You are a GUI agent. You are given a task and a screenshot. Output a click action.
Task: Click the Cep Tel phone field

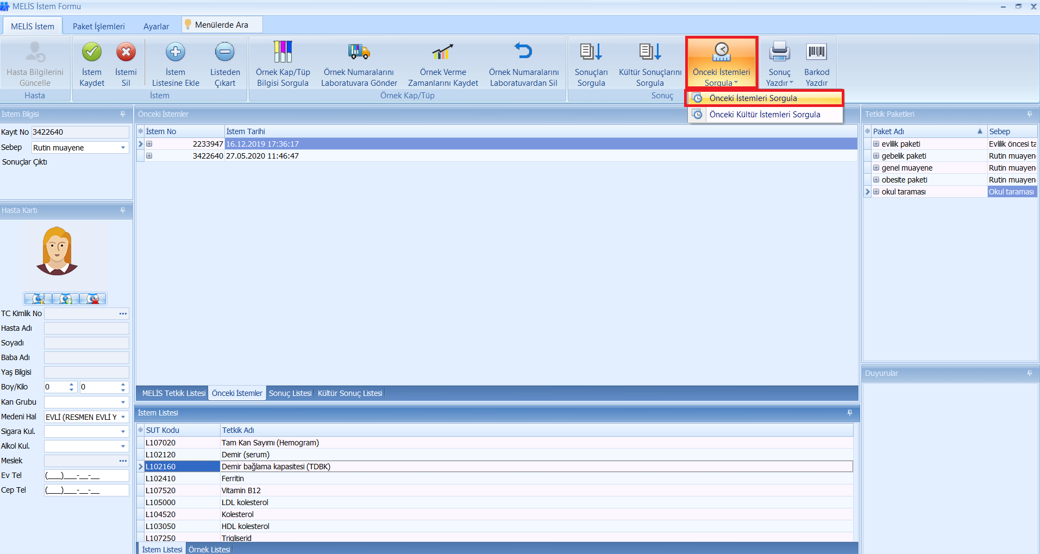click(86, 490)
